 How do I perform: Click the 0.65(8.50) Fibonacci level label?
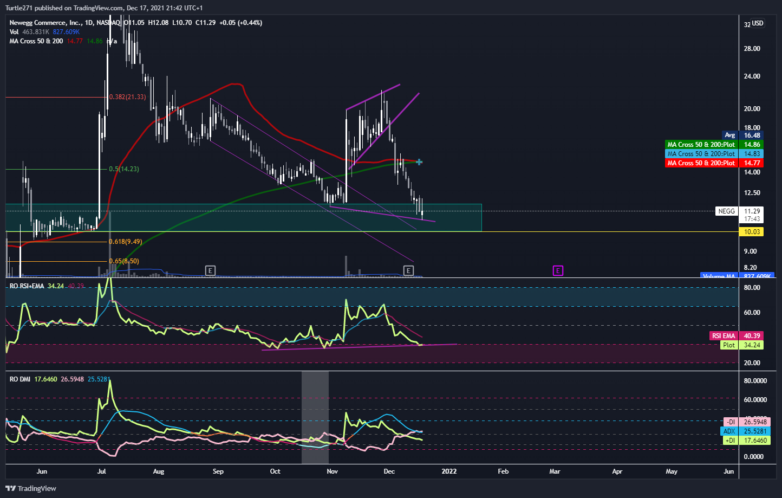pos(124,261)
